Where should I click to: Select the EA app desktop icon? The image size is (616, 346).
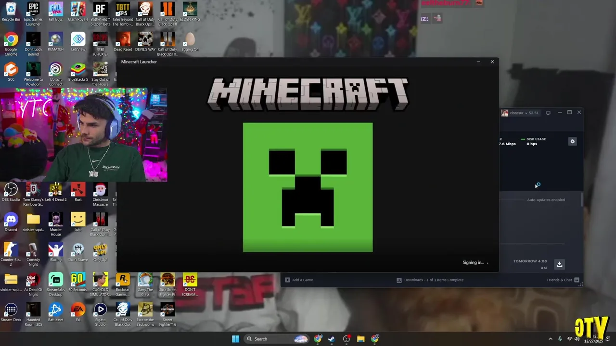78,312
